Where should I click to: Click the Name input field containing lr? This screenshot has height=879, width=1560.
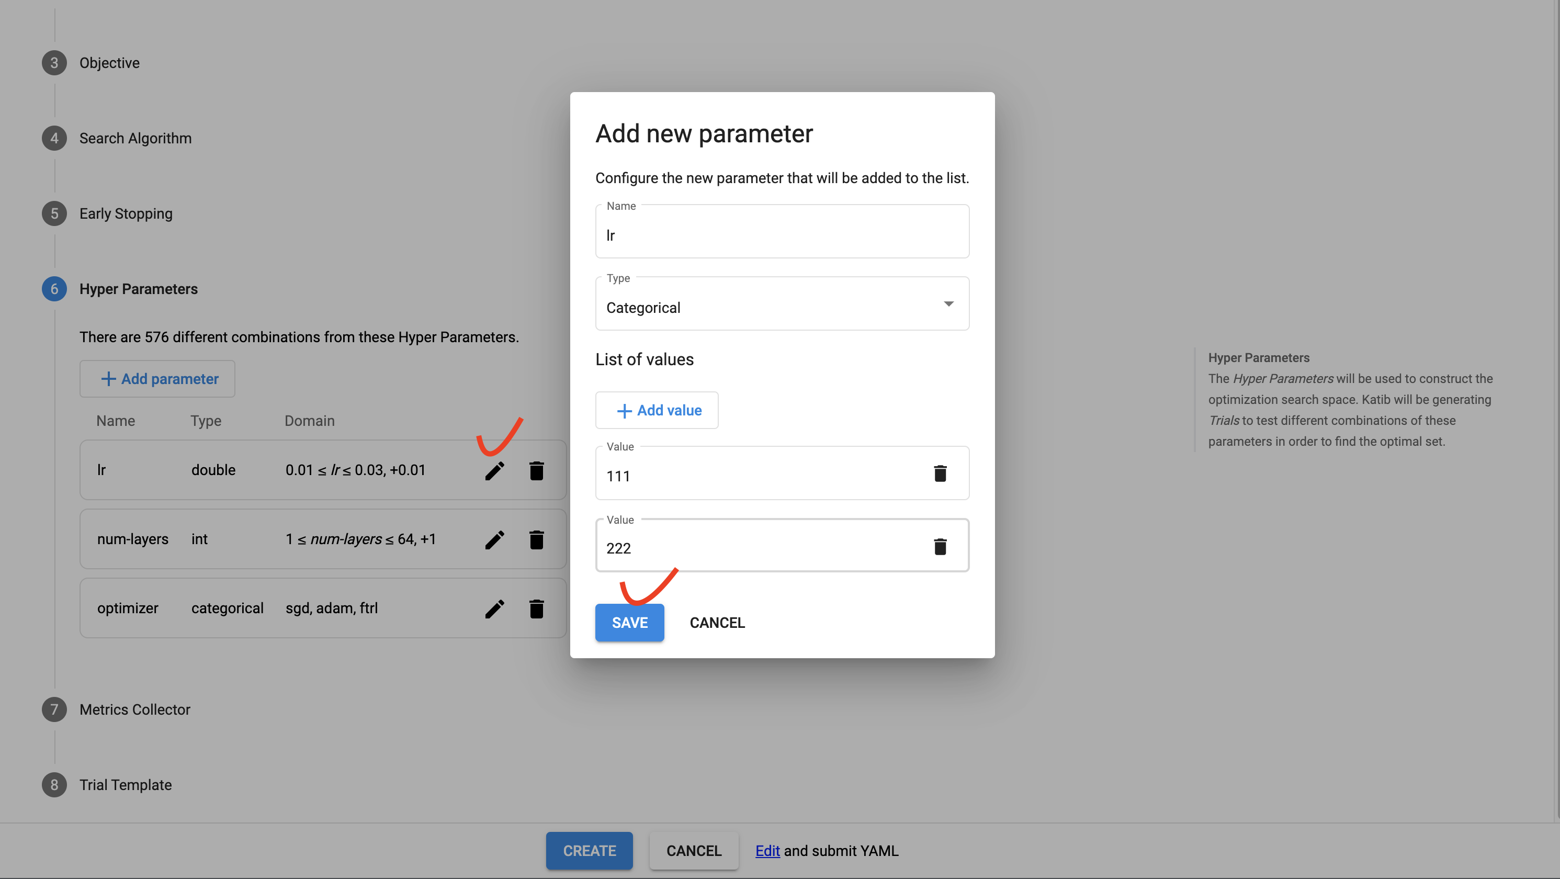(781, 235)
